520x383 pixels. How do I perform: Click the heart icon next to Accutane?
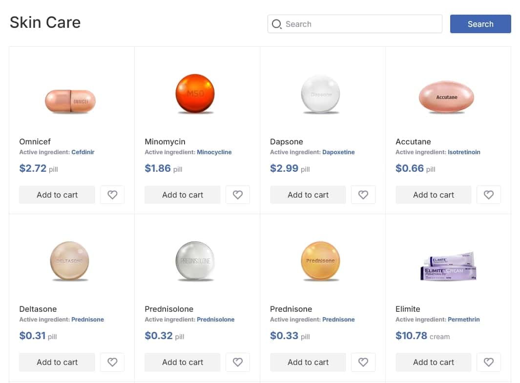tap(488, 195)
